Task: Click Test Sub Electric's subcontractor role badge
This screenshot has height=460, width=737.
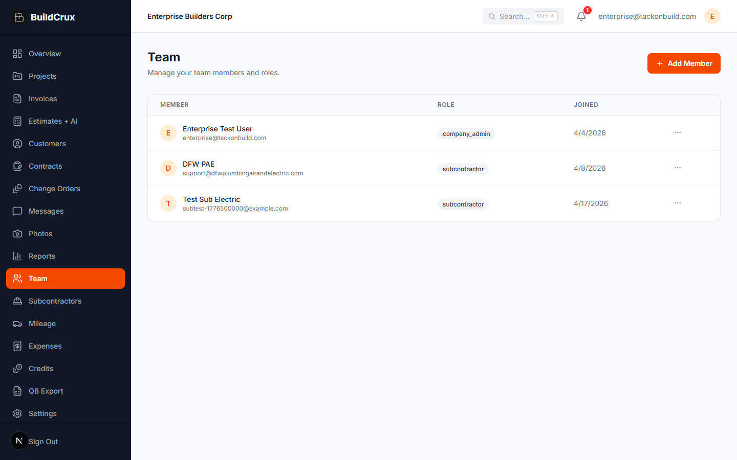Action: [x=463, y=204]
